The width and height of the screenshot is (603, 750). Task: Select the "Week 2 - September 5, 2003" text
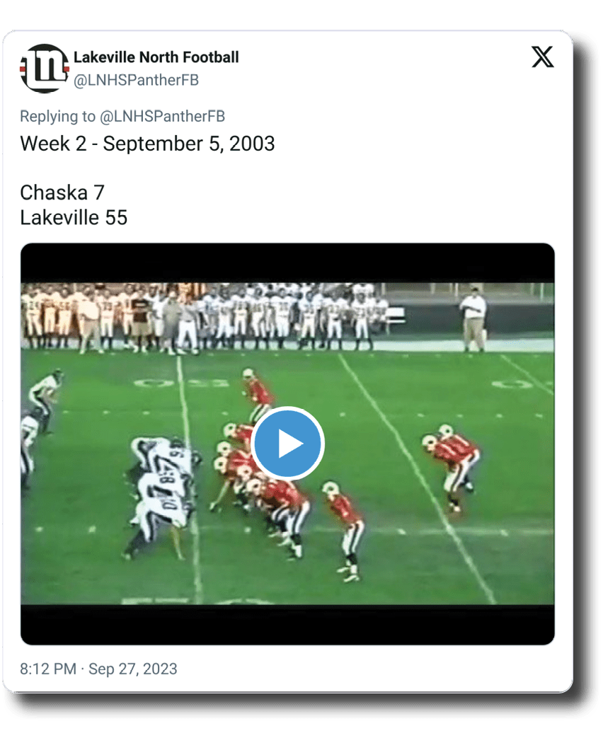coord(147,144)
